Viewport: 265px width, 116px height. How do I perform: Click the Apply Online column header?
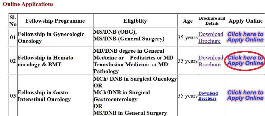pos(246,21)
